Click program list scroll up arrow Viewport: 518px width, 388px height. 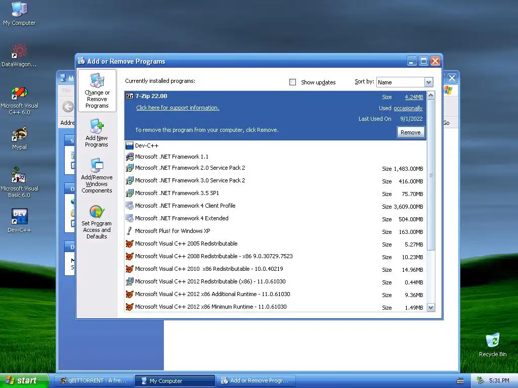click(431, 95)
